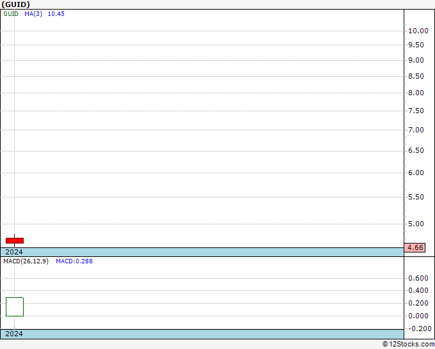This screenshot has width=435, height=349.
Task: Click the 9.00 price axis label
Action: pos(416,60)
